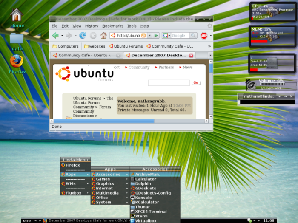Open GDesklets-Config entry
298x223 pixels.
coord(155,193)
